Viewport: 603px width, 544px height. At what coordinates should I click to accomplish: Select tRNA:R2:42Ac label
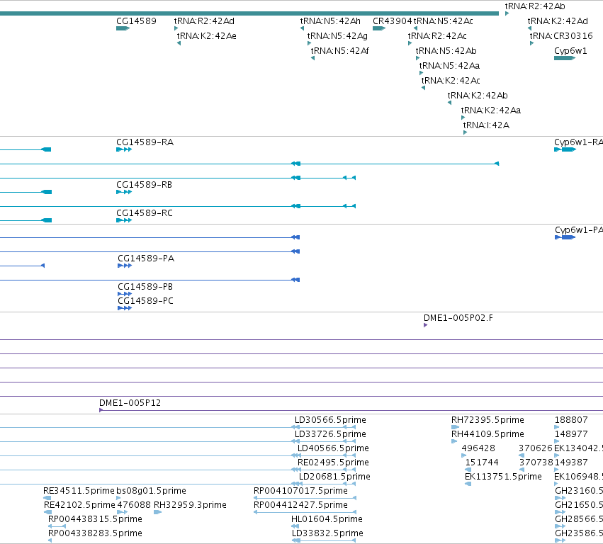coord(437,36)
